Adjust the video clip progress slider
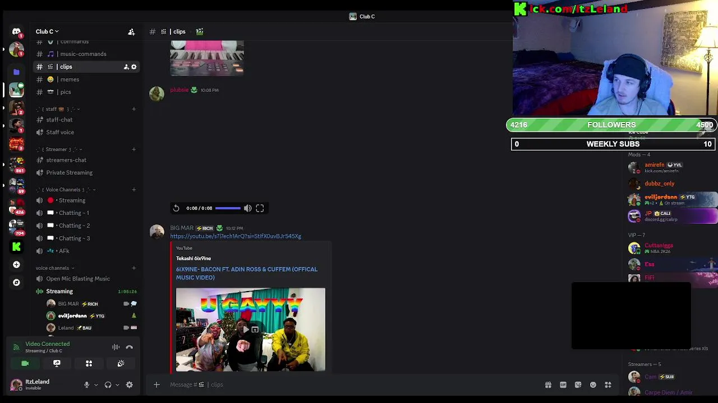 (228, 208)
